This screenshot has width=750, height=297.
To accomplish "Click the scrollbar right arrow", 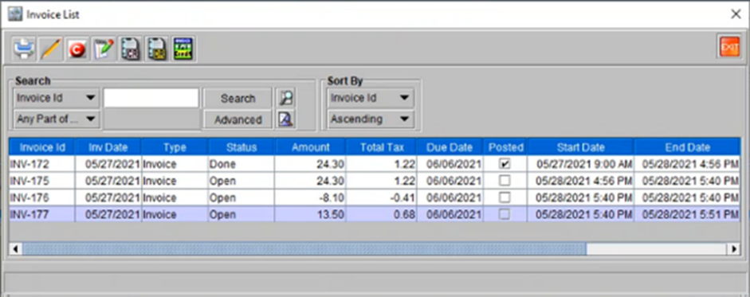I will (x=733, y=248).
